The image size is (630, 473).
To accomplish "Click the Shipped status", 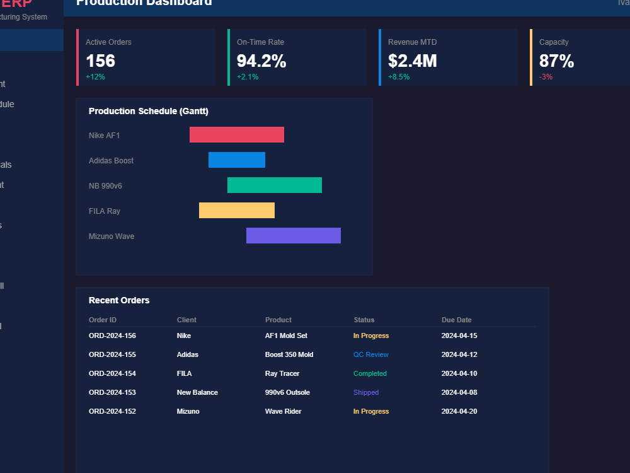I will (365, 392).
